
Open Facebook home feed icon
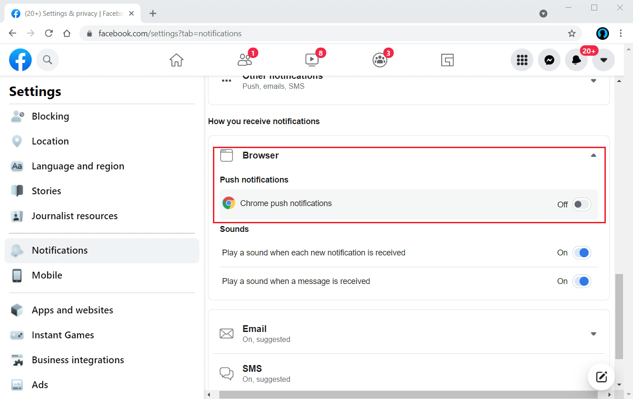(176, 60)
